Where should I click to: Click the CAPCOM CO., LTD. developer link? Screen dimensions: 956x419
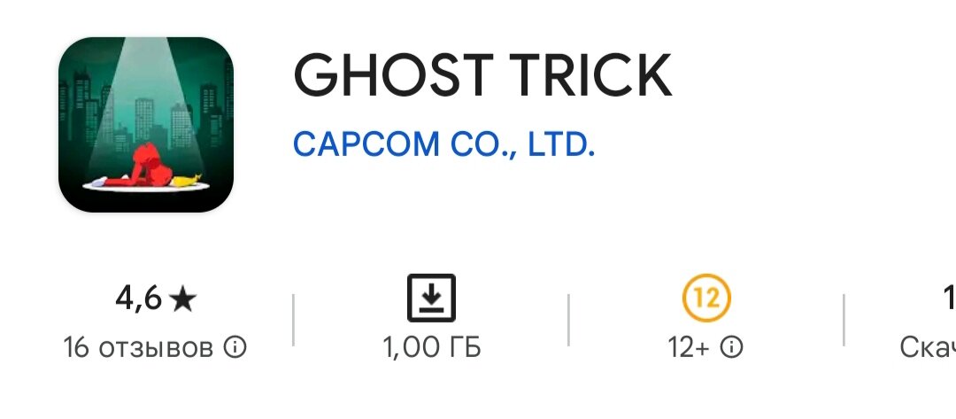pos(443,144)
